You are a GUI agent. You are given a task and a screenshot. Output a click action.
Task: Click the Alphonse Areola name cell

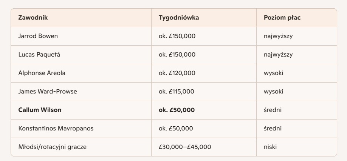click(42, 73)
